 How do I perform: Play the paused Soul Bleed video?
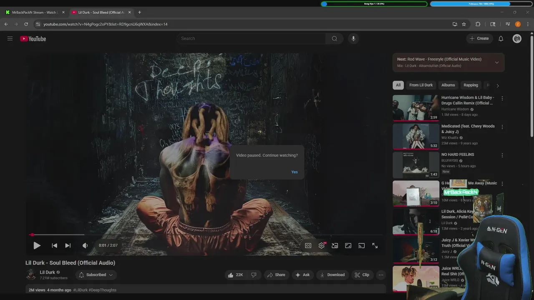[x=37, y=246]
